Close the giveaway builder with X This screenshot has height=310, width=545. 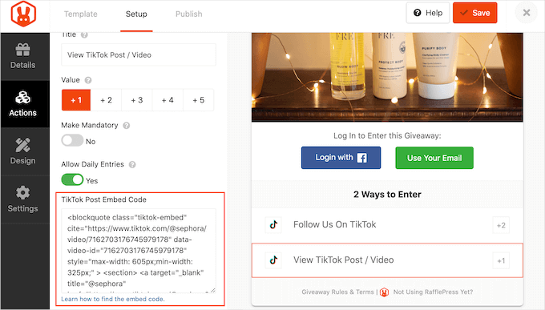tap(527, 13)
